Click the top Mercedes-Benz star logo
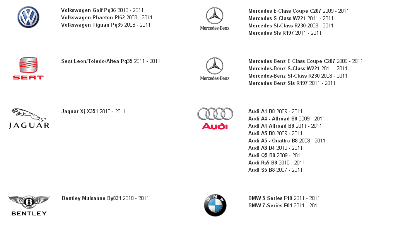Viewport: 410px width, 227px height. point(215,19)
